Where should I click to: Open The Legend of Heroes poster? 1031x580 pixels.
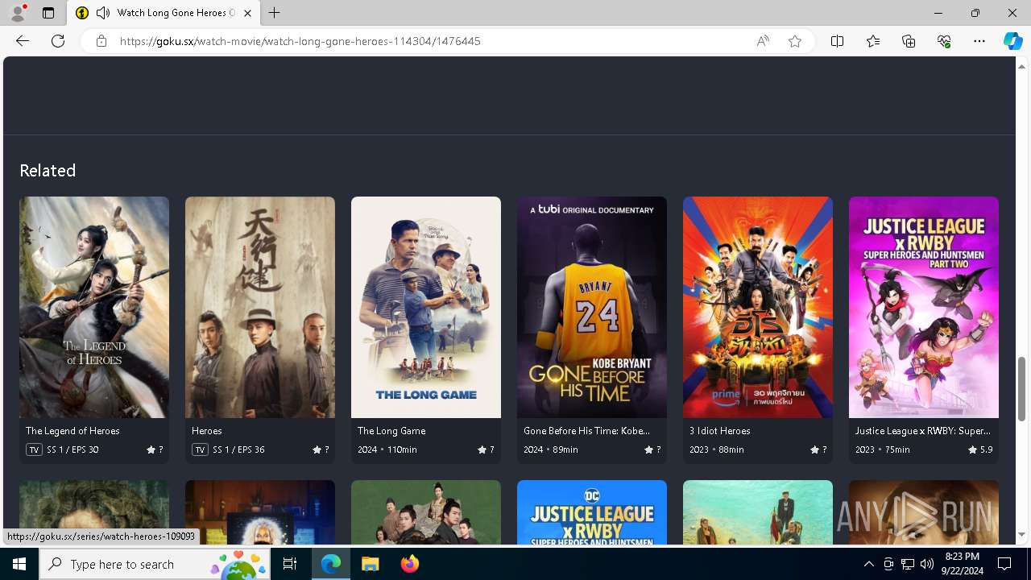point(94,307)
